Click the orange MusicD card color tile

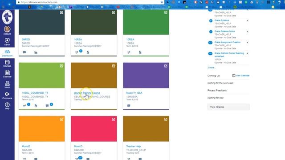click(x=41, y=129)
